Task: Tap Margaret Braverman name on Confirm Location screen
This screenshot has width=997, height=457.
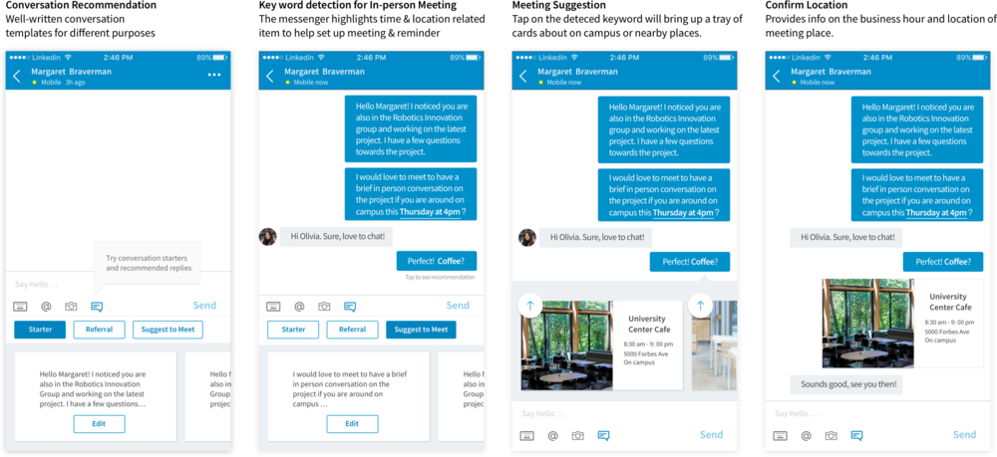Action: [x=831, y=72]
